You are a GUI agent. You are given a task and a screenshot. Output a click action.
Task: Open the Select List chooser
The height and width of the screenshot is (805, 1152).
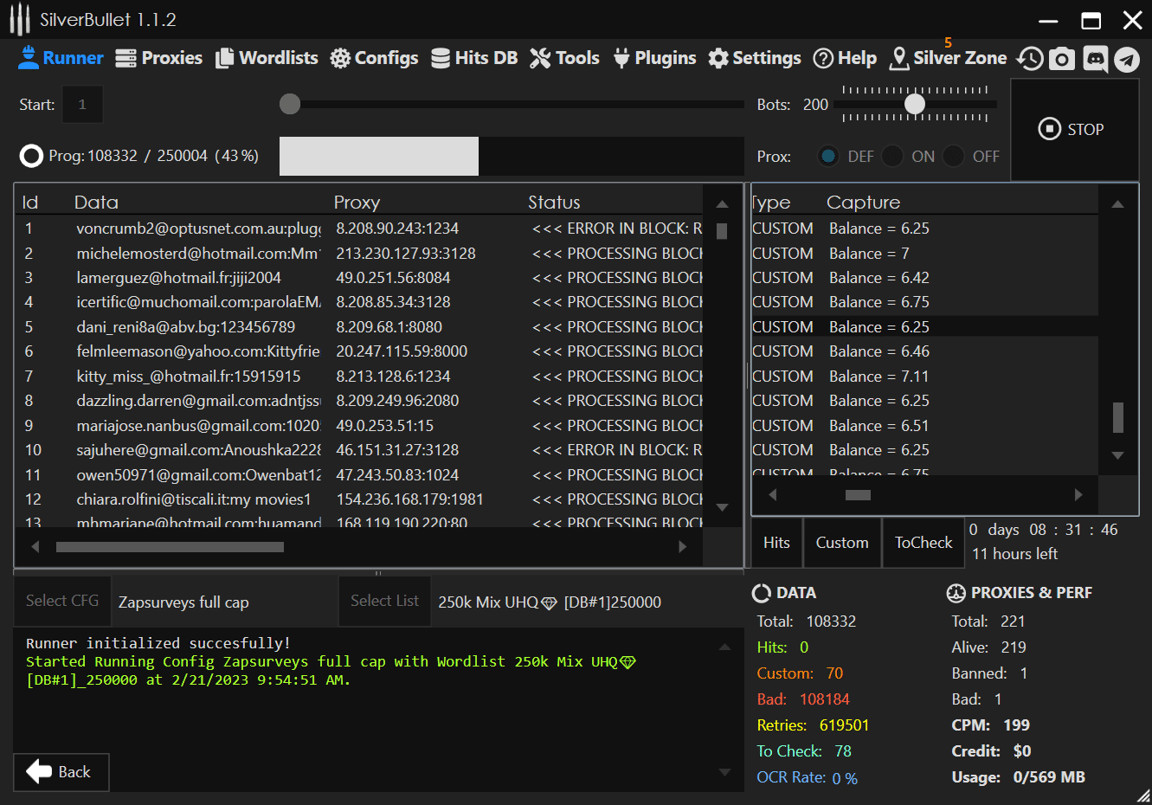tap(384, 601)
